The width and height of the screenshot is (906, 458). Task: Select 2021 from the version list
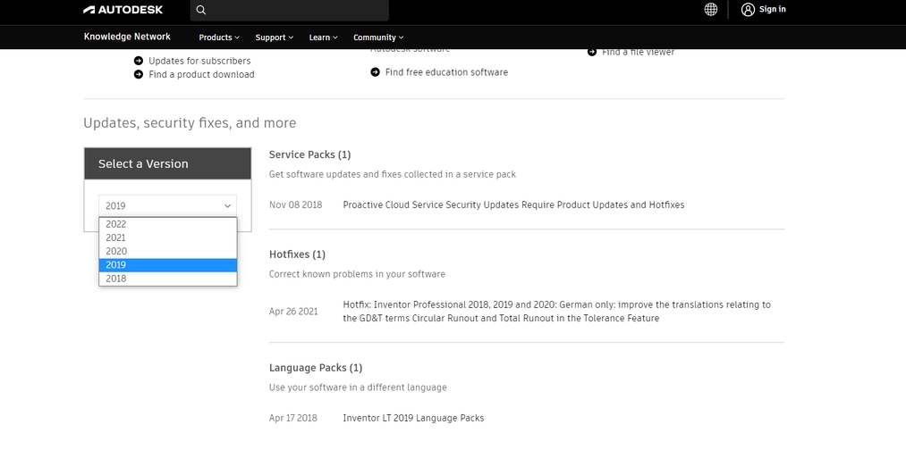click(167, 237)
